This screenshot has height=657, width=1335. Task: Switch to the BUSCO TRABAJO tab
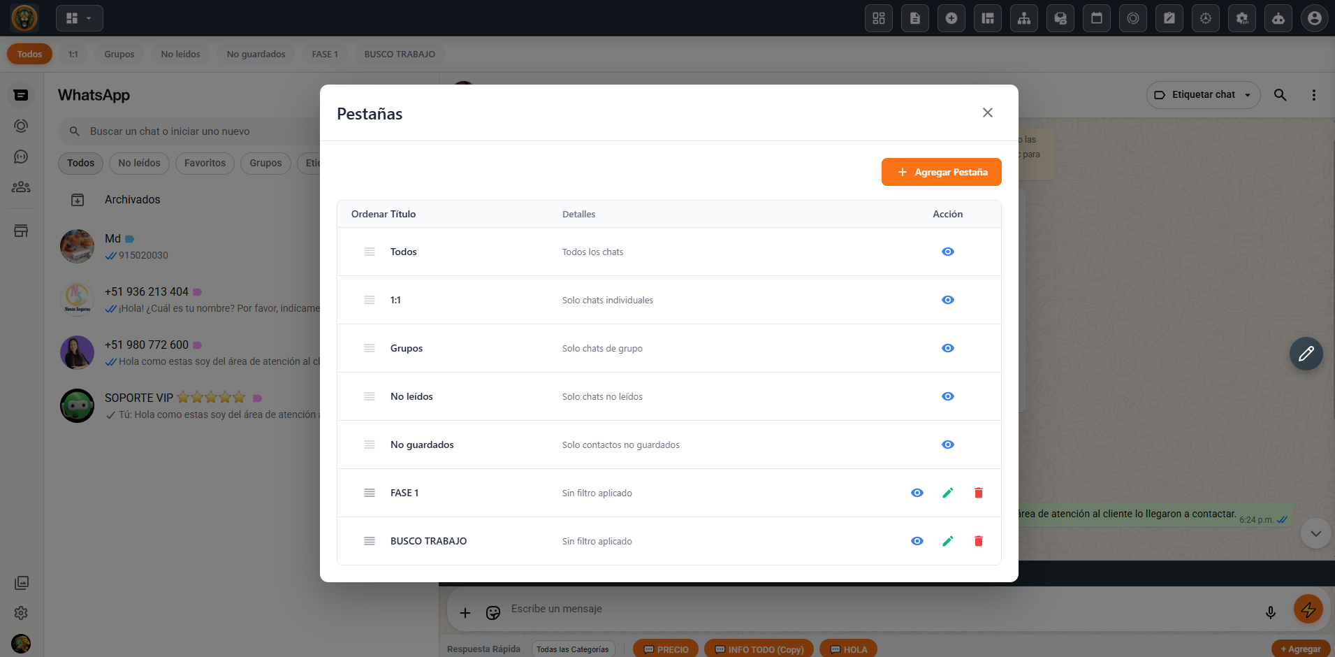[x=399, y=54]
